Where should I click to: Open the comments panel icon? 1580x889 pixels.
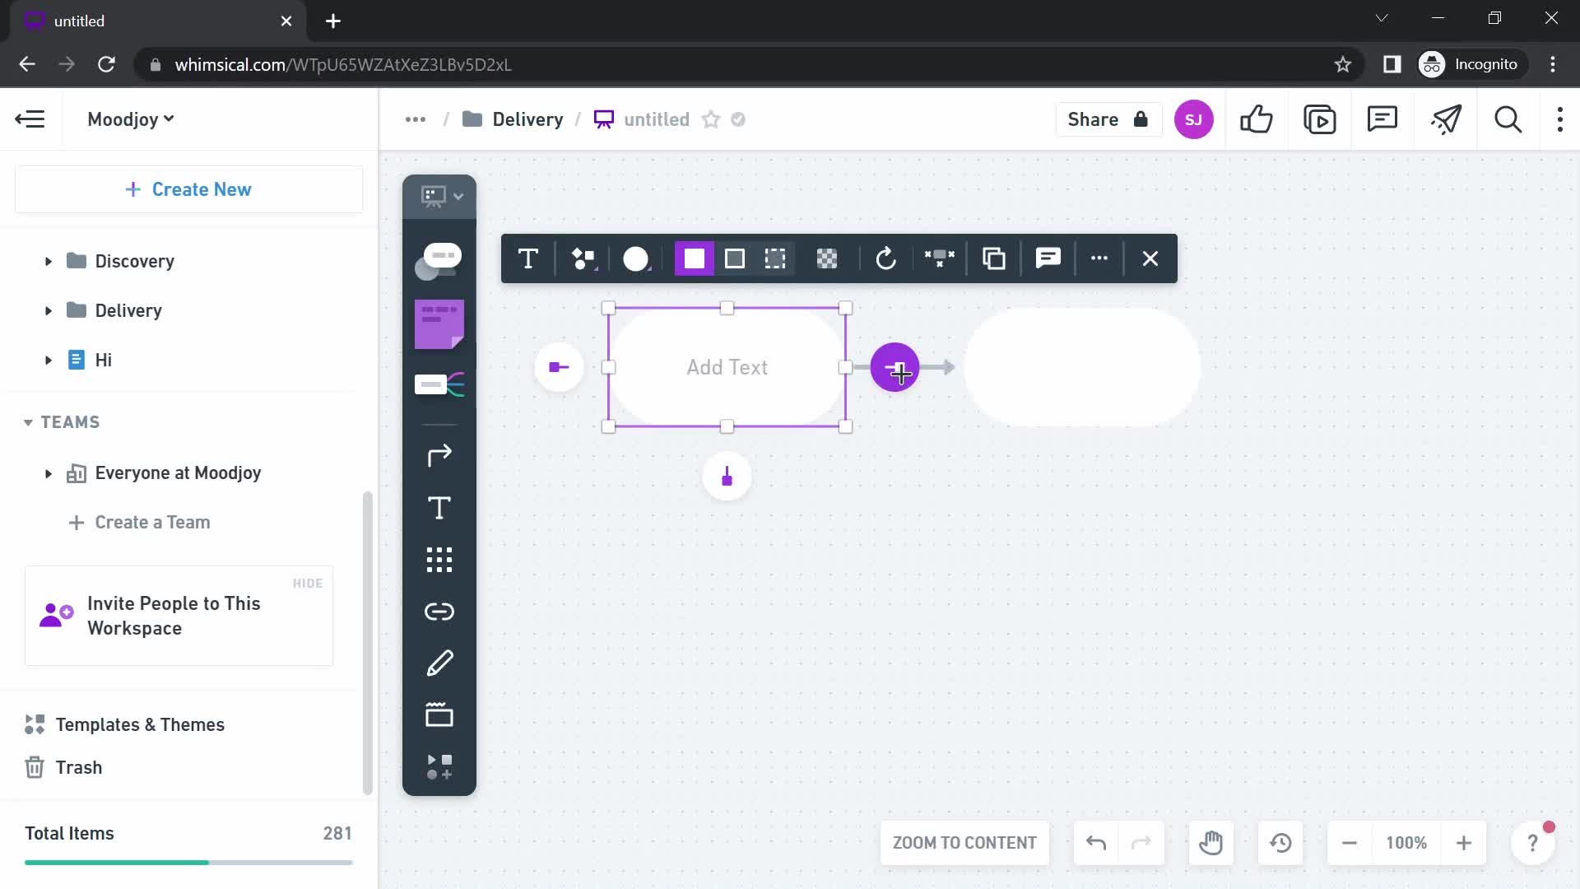(1382, 119)
